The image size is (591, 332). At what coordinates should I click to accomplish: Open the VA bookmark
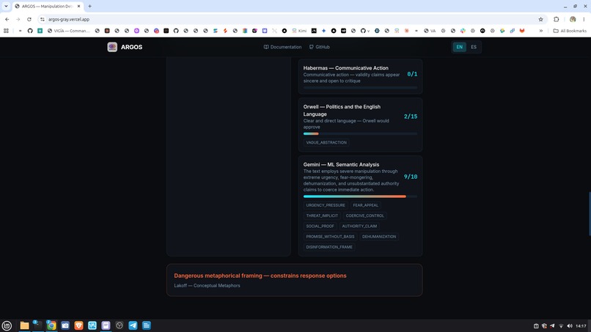[430, 31]
